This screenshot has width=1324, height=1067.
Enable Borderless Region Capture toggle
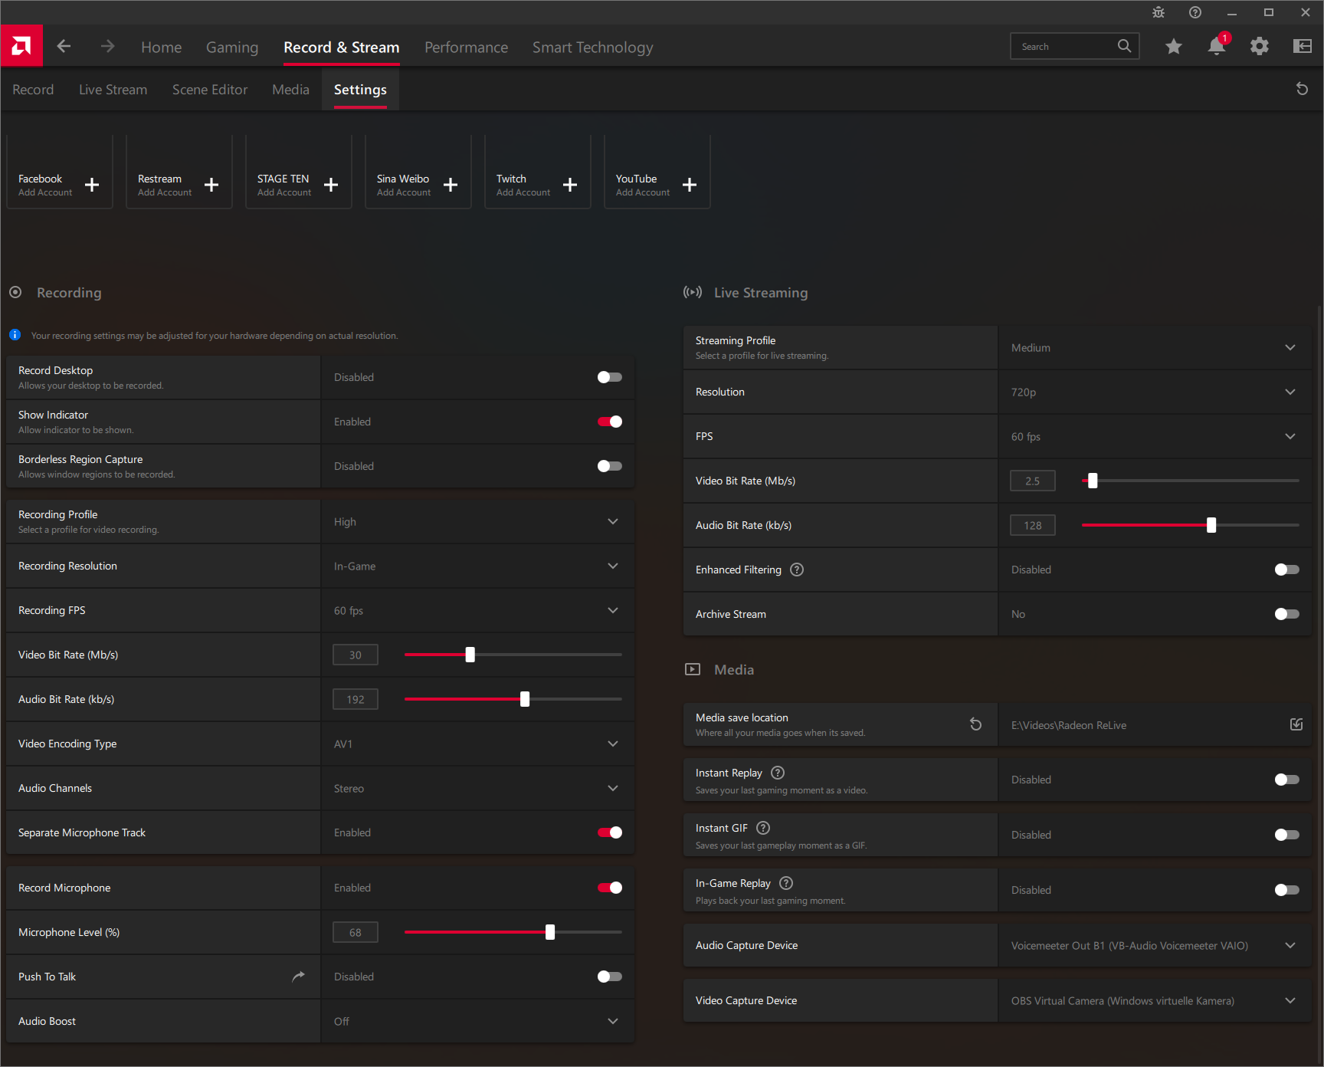tap(610, 466)
